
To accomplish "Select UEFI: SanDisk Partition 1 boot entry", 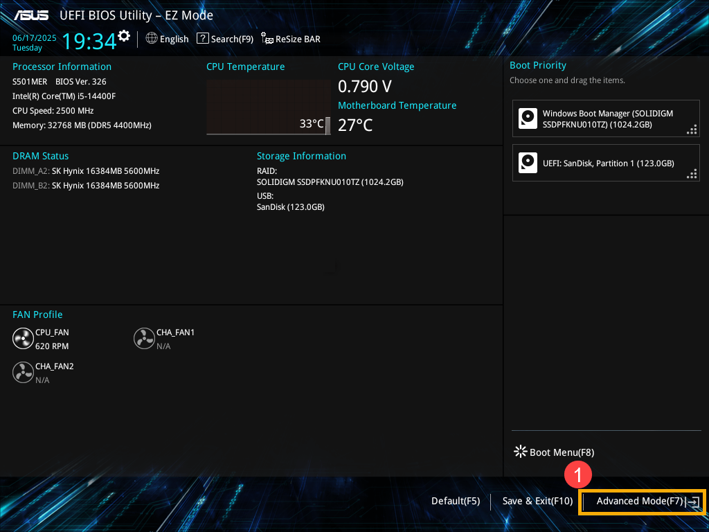I will [606, 163].
